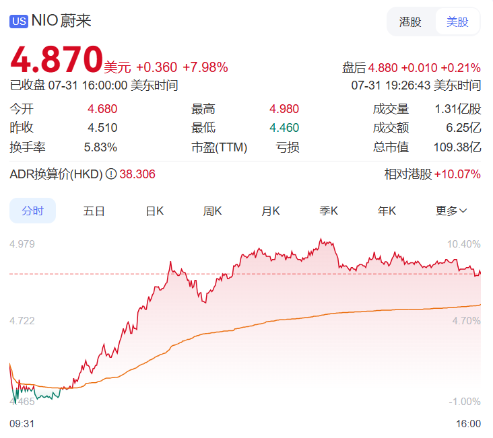Select the 年K chart tab
Viewport: 493px width, 438px height.
tap(387, 211)
